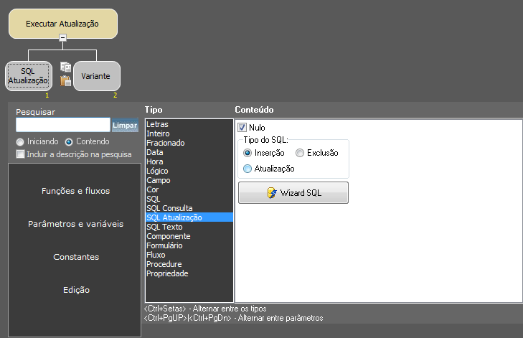Pick Formulário from the Tipo list

(164, 245)
